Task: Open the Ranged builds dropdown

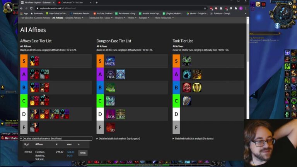Action: [144, 18]
